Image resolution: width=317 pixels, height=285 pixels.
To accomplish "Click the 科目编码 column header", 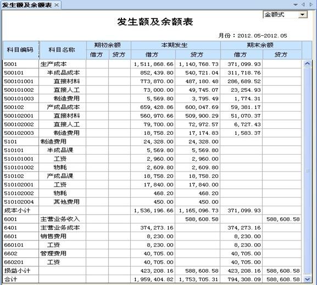I will [21, 50].
